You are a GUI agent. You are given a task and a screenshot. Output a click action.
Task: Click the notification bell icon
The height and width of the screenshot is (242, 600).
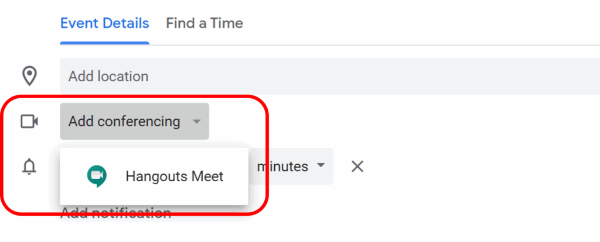pyautogui.click(x=29, y=167)
